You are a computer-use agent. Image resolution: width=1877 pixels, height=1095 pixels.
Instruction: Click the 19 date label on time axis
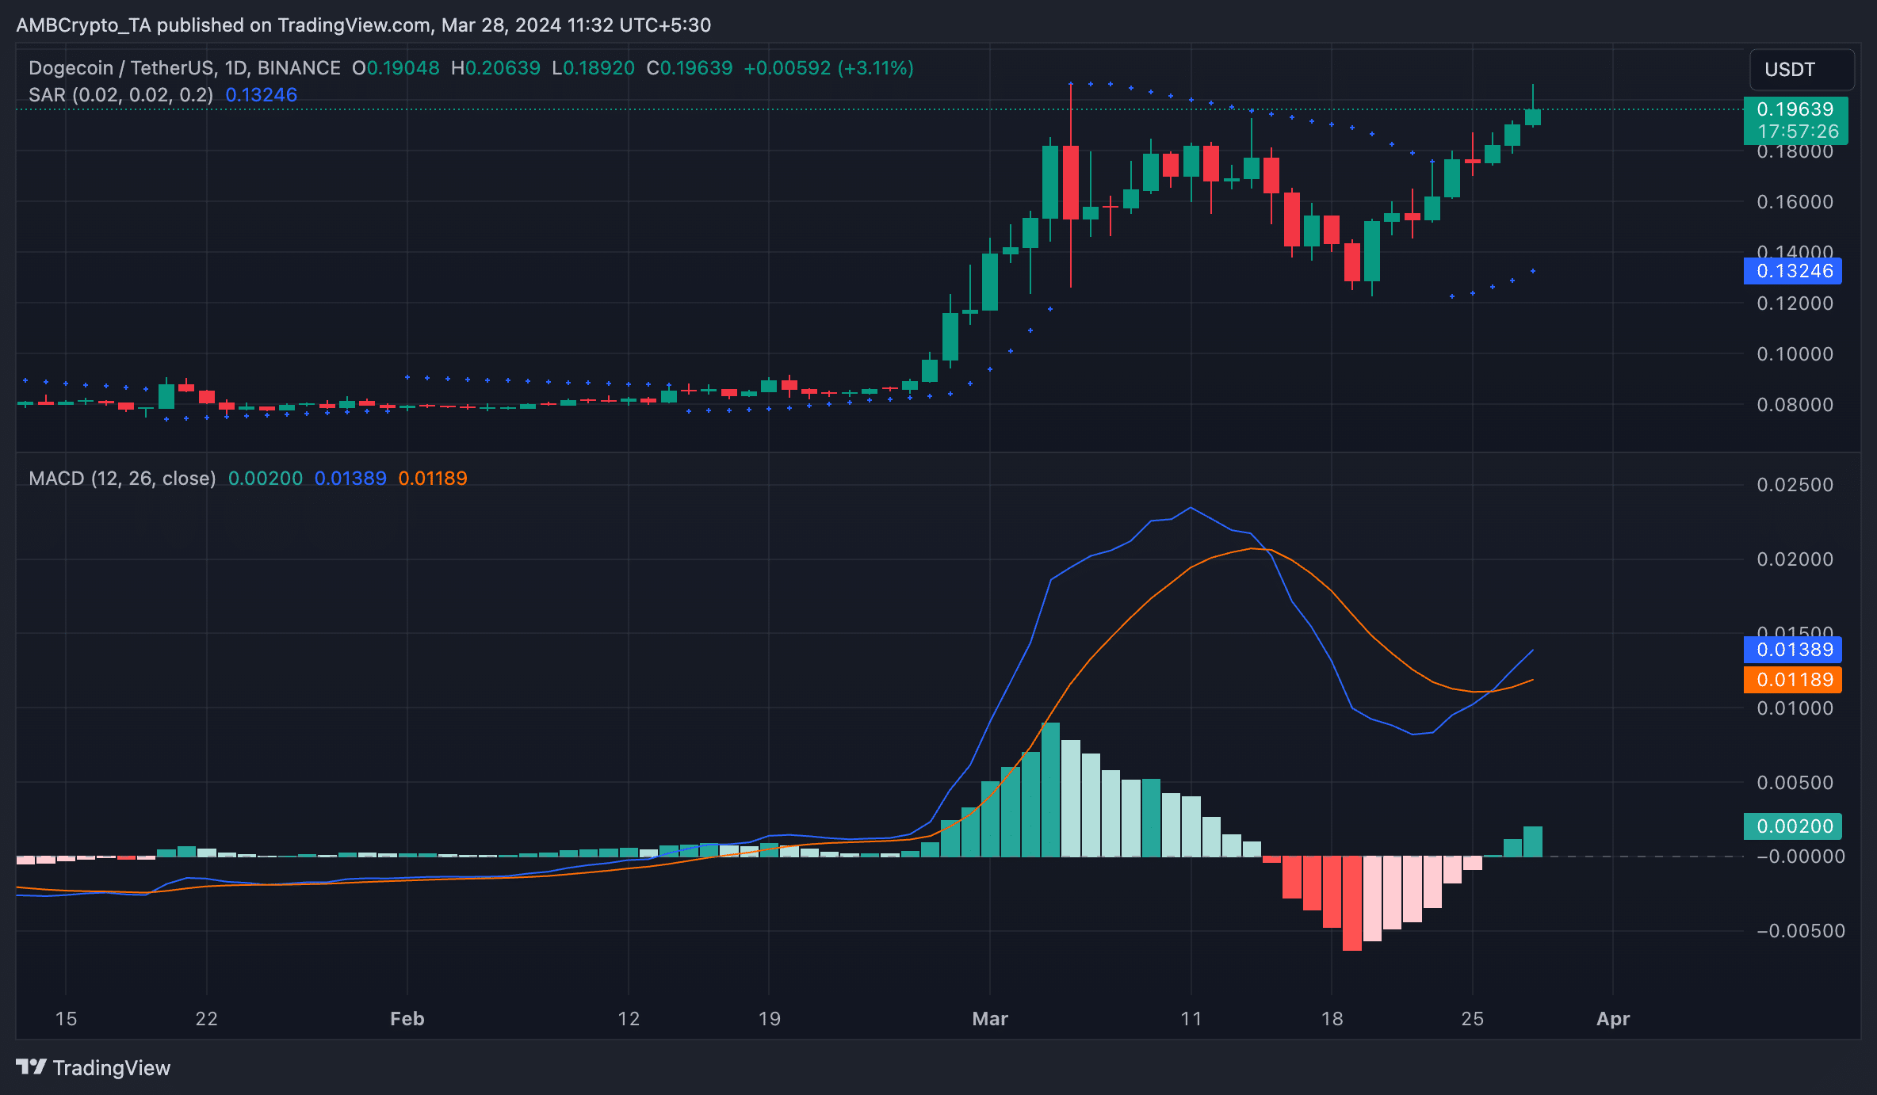point(770,1019)
